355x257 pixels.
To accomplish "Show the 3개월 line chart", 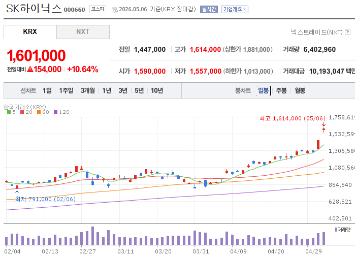I will [x=88, y=90].
